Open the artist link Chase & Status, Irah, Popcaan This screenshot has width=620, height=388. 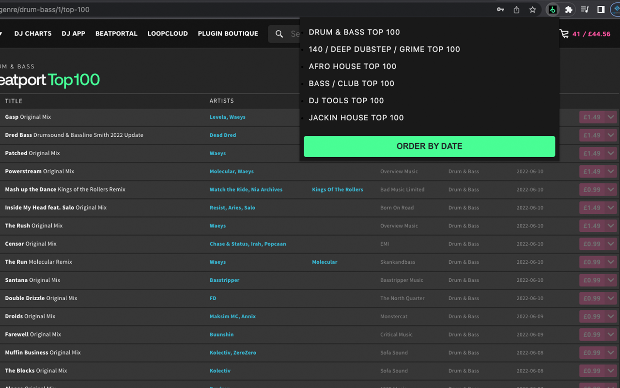[248, 244]
